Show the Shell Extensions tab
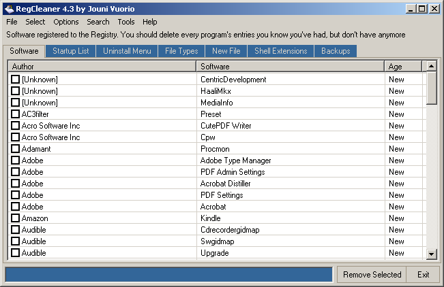 (x=280, y=51)
